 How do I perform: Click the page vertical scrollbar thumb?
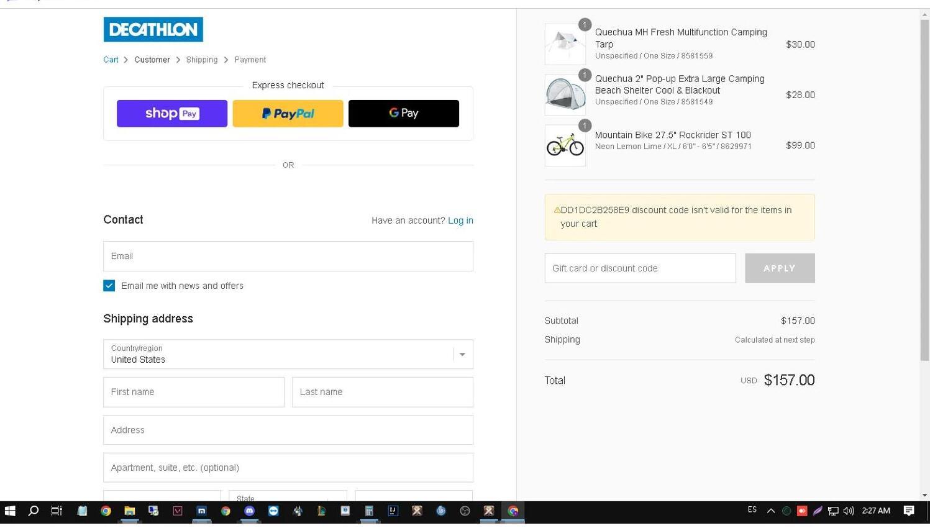(925, 189)
